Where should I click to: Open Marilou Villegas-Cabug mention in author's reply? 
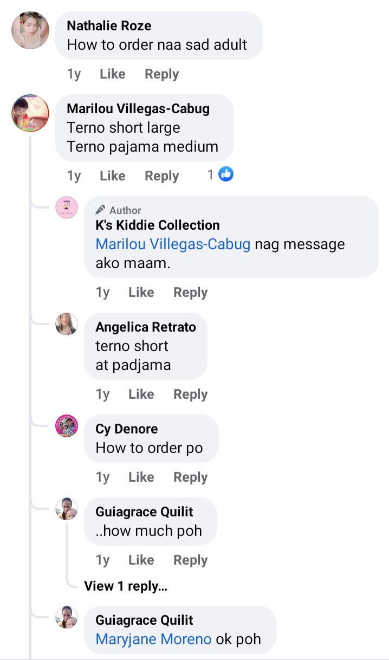(x=173, y=244)
